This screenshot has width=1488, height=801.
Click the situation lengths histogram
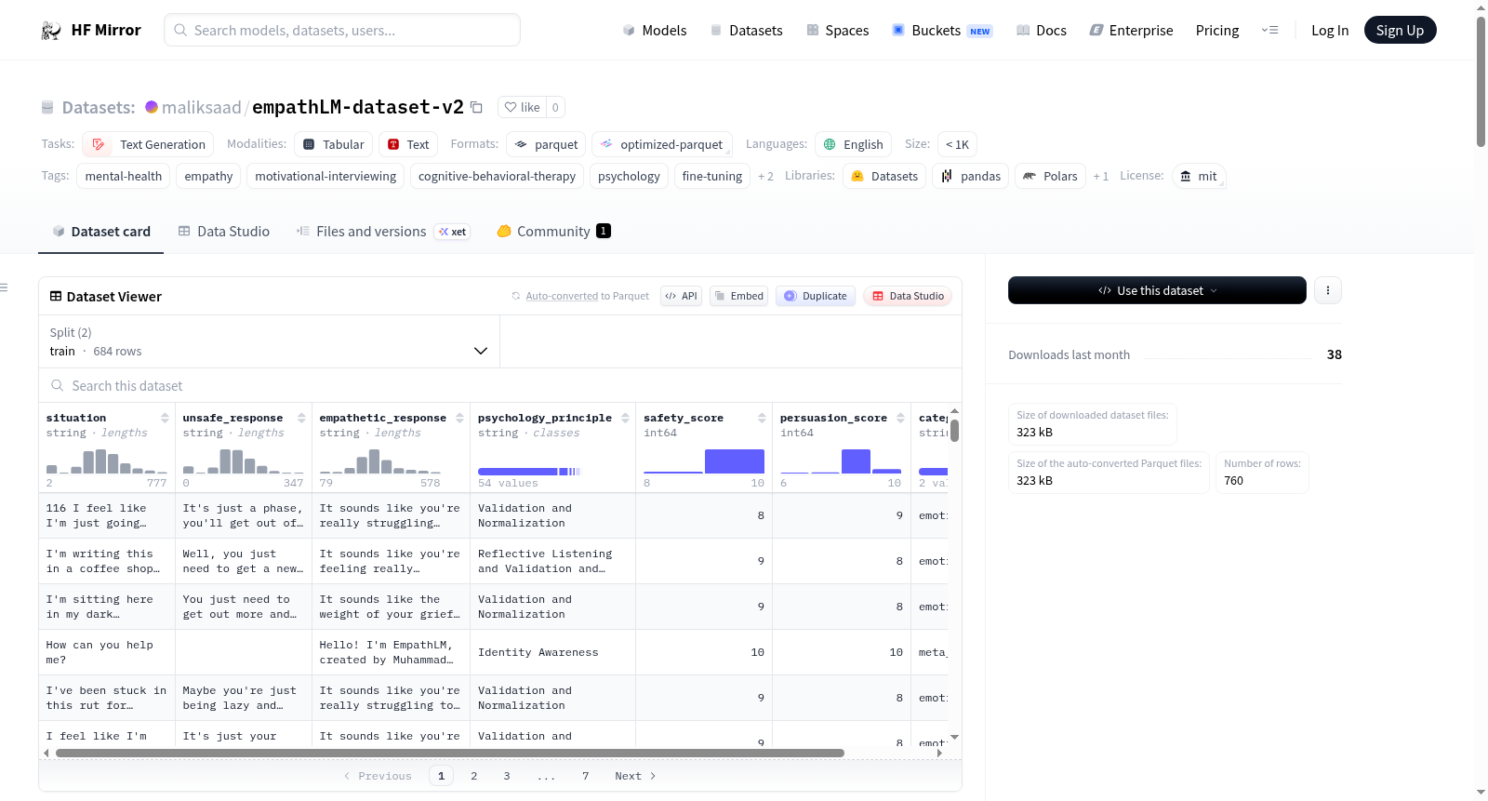pos(107,461)
